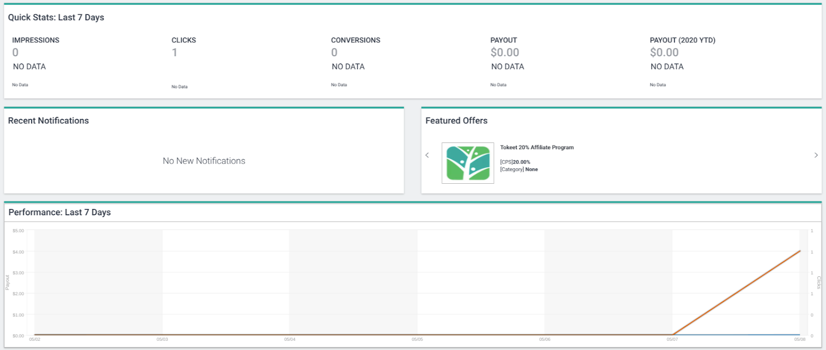Image resolution: width=826 pixels, height=350 pixels.
Task: Open the Tokeet 20% Affiliate Program offer
Action: (537, 147)
